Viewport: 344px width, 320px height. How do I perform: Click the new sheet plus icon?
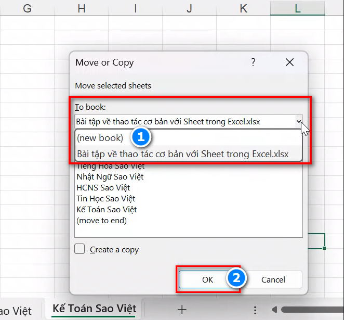tap(182, 309)
